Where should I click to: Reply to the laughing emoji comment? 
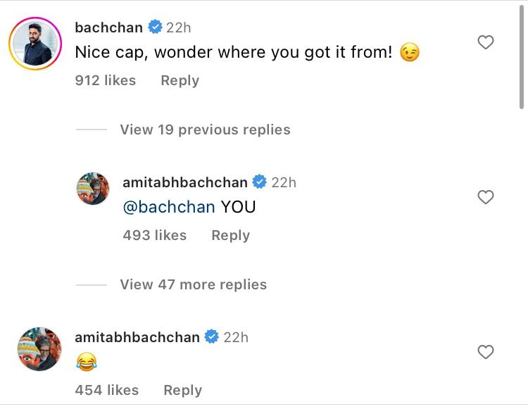click(182, 390)
